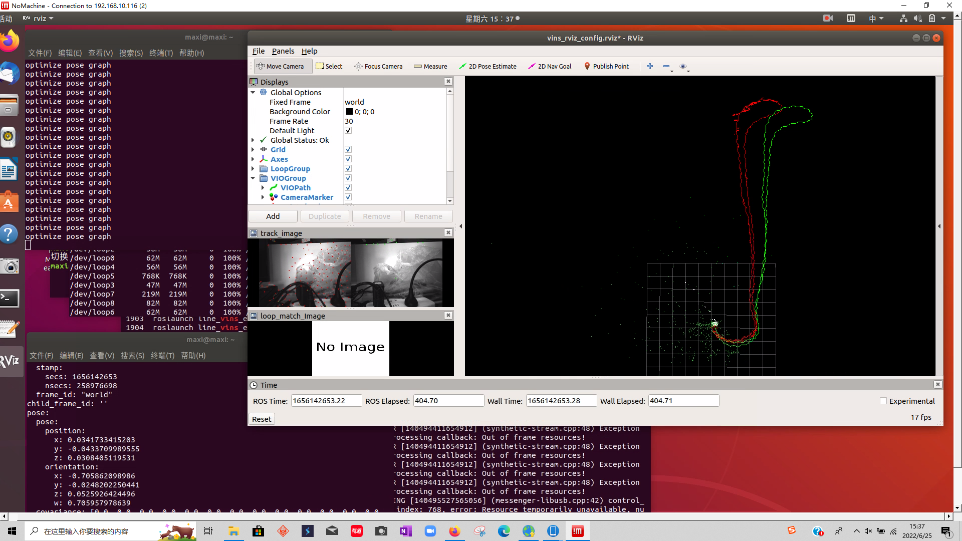The height and width of the screenshot is (541, 962).
Task: Open the File menu in RViz
Action: (x=259, y=51)
